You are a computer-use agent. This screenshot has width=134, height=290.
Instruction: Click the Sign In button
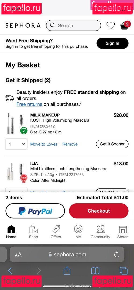click(x=112, y=43)
